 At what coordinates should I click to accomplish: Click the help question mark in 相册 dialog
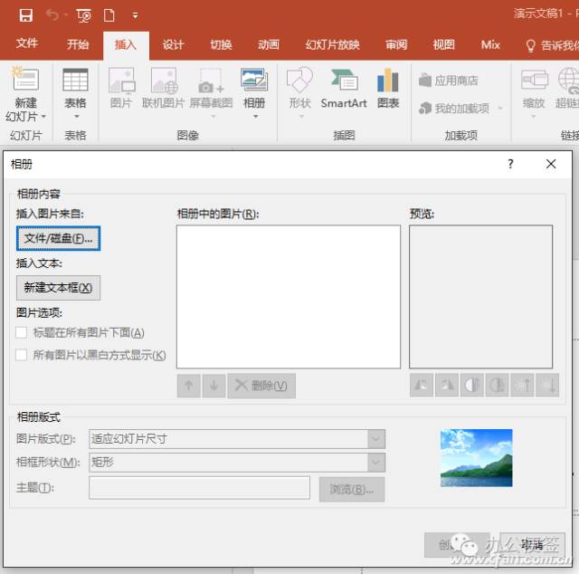click(510, 164)
